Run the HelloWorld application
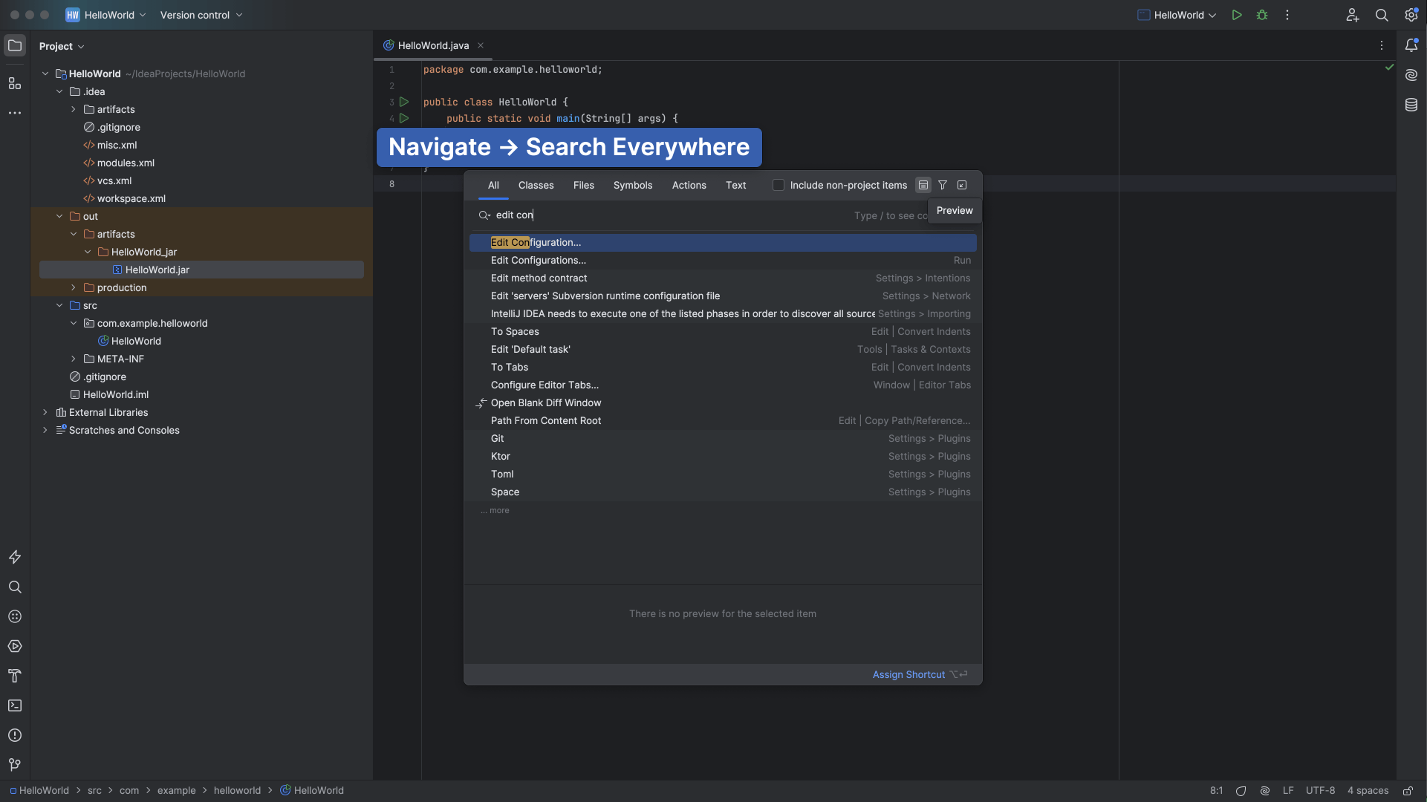 tap(1237, 15)
